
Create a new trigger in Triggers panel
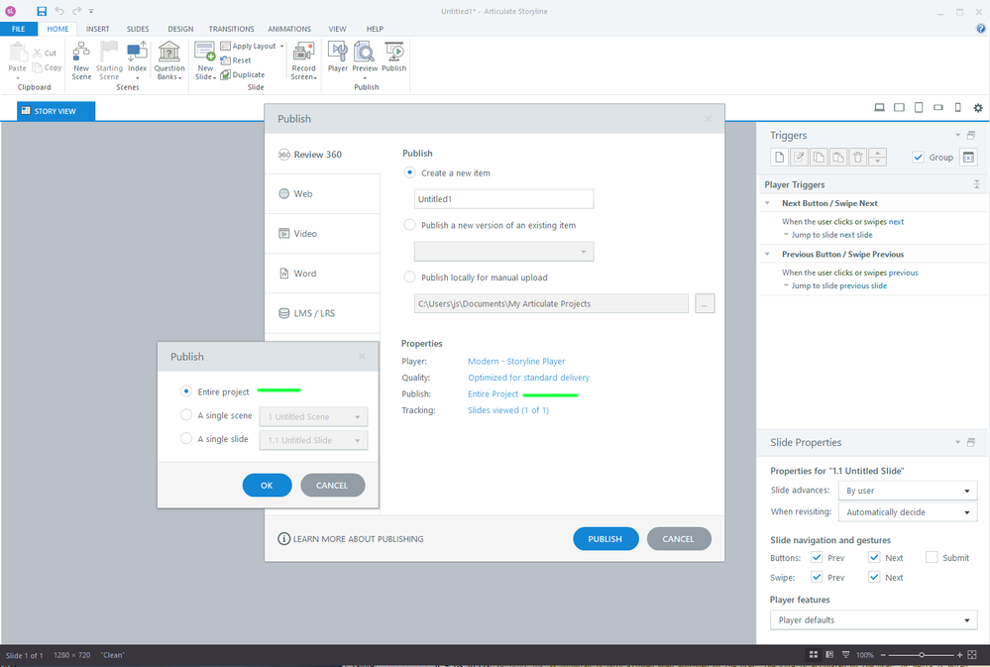click(x=780, y=157)
